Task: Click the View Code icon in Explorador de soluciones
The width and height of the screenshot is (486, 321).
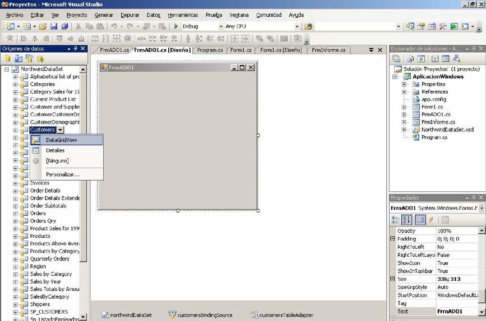Action: click(435, 59)
